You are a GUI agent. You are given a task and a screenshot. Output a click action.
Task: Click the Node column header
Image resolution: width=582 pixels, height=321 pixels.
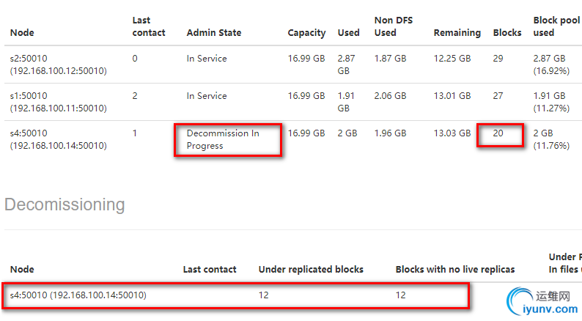point(22,32)
